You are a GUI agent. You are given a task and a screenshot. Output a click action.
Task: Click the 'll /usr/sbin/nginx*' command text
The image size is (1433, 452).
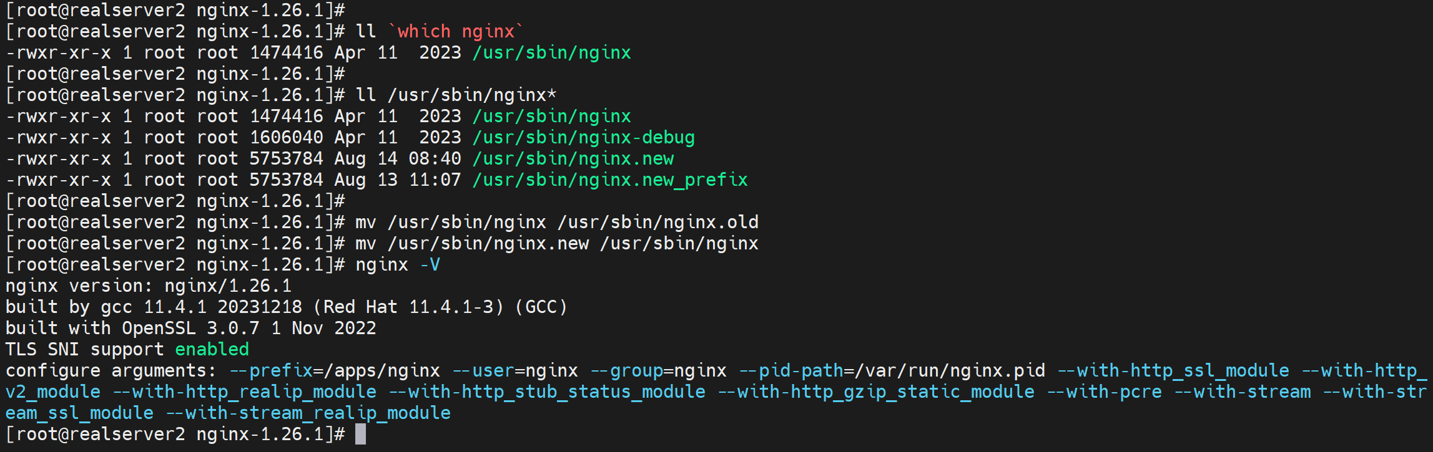click(456, 95)
